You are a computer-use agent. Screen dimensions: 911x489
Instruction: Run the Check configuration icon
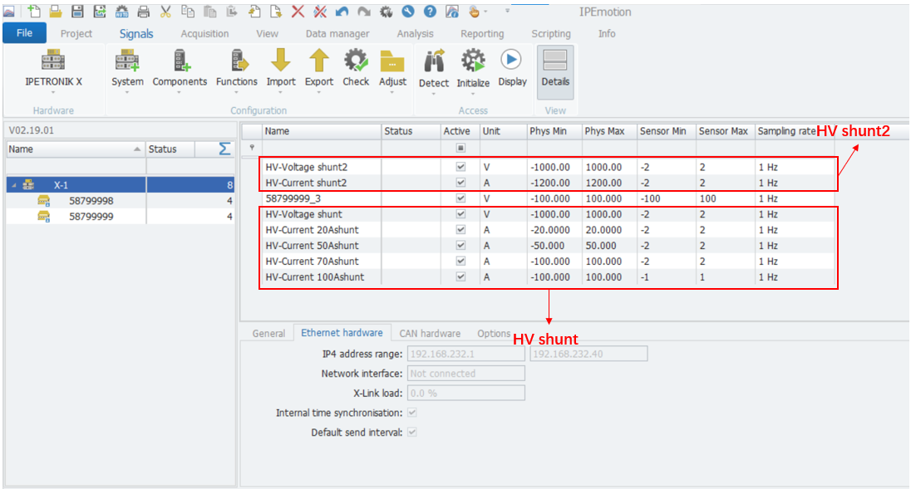[x=356, y=61]
